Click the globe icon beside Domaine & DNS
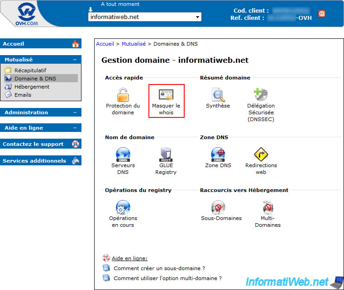 point(8,78)
